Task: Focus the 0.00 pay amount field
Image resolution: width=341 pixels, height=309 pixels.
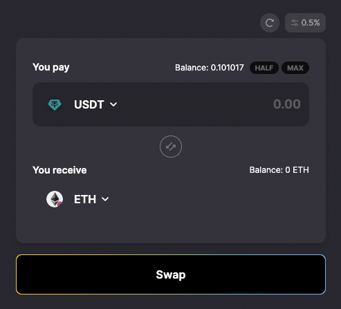Action: pyautogui.click(x=286, y=104)
